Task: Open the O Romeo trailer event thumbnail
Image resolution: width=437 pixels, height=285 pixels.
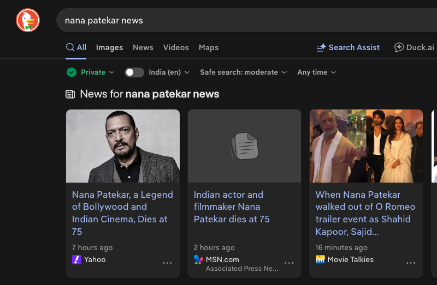Action: click(366, 146)
